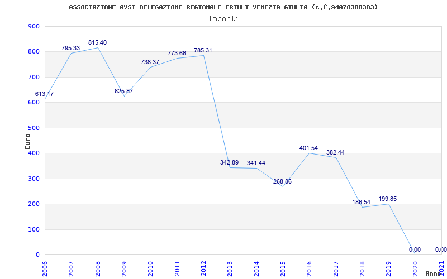Click the Importi subtitle
This screenshot has height=279, width=447.
click(x=223, y=19)
